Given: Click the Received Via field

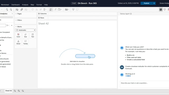Looking at the screenshot, I should 2,40.
